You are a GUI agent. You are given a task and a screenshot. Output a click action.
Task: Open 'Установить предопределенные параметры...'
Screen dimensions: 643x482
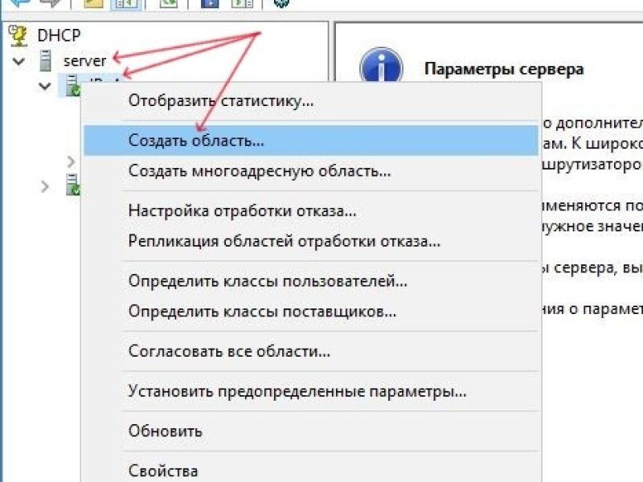coord(311,391)
